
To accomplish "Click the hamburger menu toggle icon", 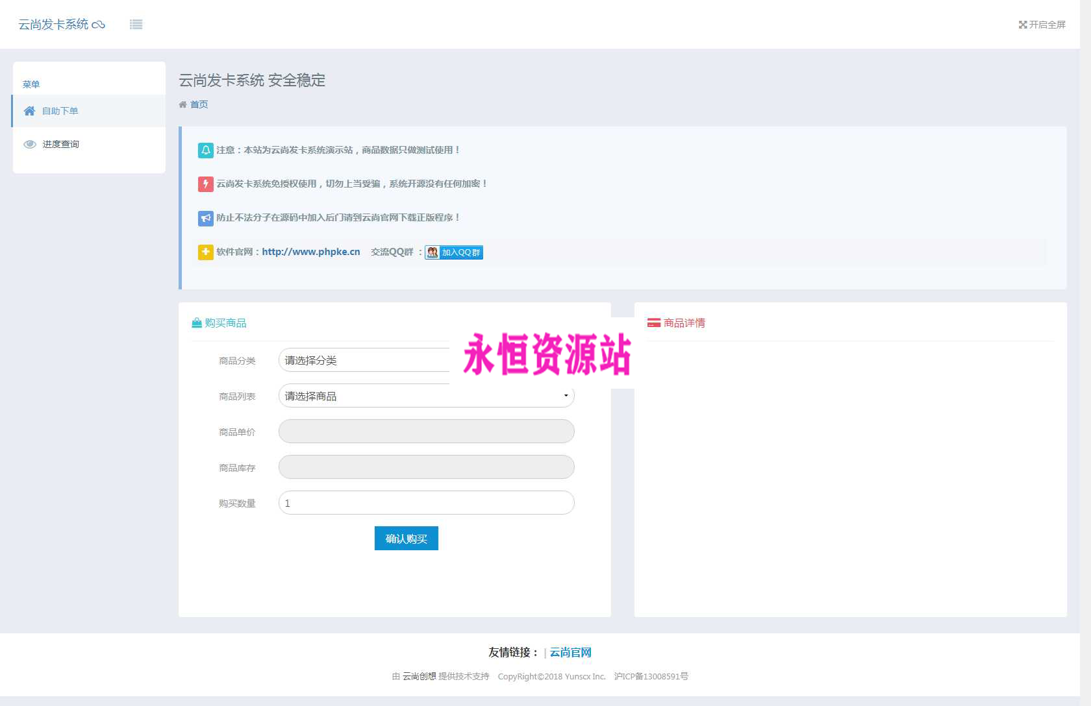I will coord(136,25).
